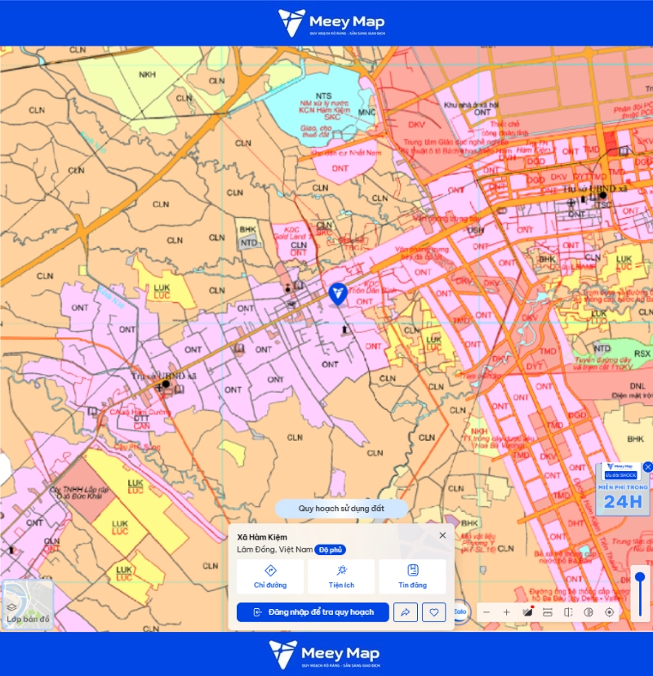Click the Cty TNHH Lắp ráp Ô tô Đức Khải label

tap(79, 493)
